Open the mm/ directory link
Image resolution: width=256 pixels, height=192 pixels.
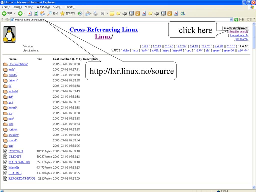point(11,119)
